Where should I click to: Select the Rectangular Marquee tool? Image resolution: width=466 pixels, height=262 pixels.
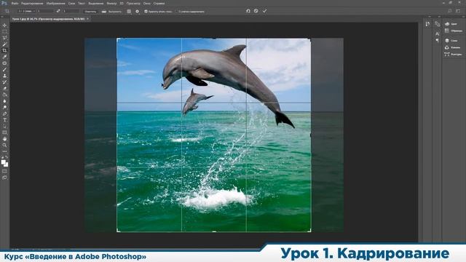coord(4,31)
